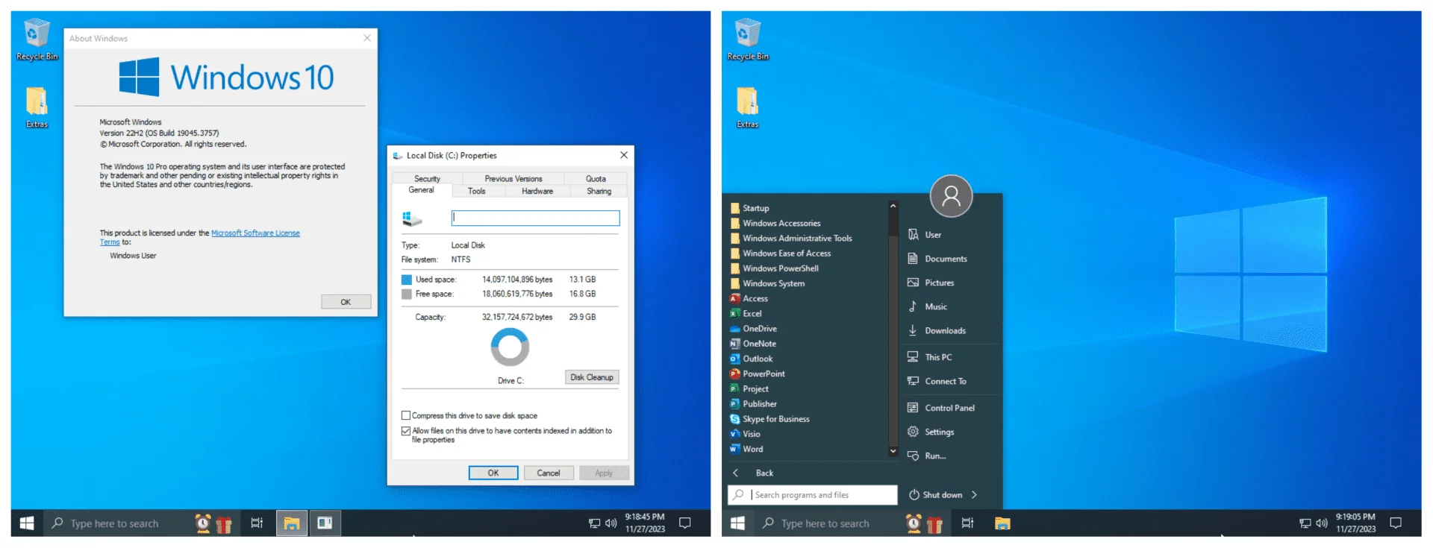Click the Search programs and files box
1433x548 pixels.
click(x=812, y=494)
